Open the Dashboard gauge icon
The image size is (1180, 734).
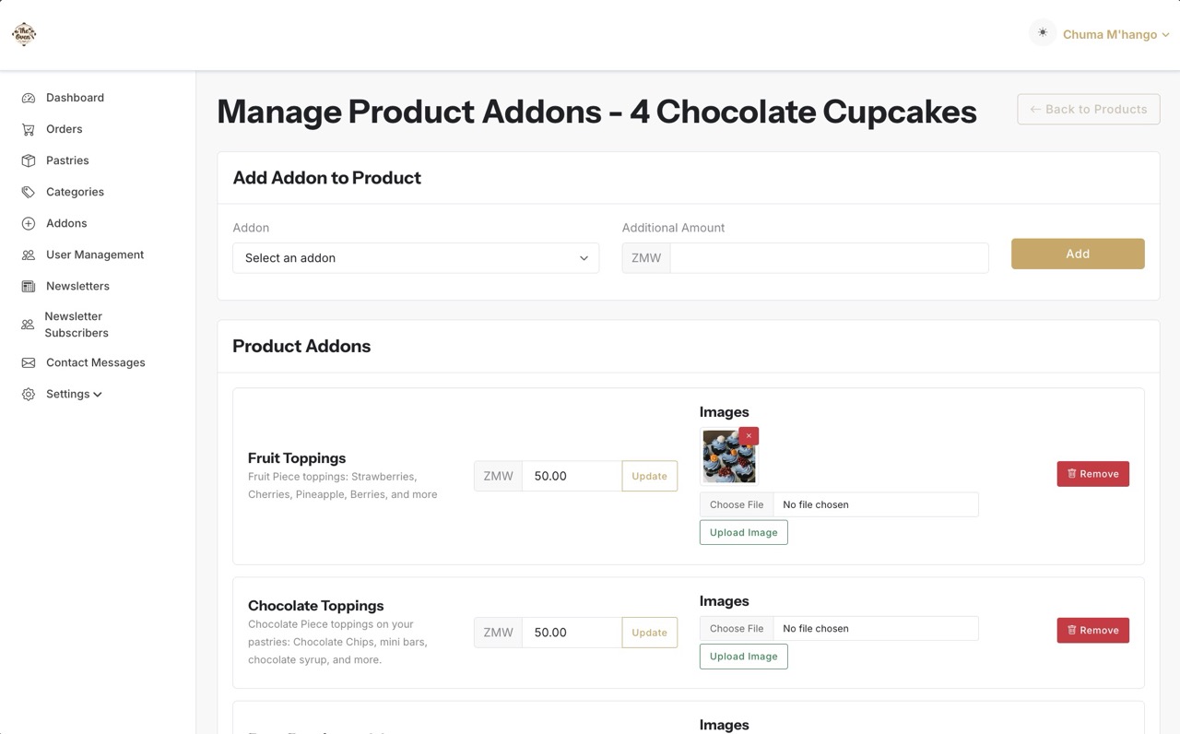click(x=29, y=98)
